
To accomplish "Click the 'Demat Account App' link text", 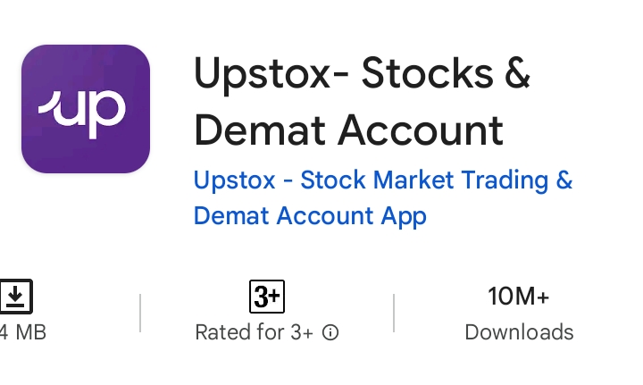I will point(310,216).
